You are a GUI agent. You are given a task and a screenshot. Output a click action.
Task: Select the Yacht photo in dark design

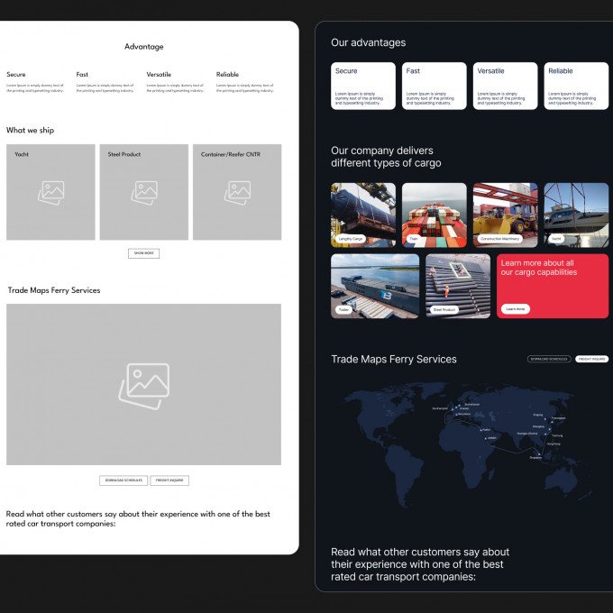tap(576, 215)
